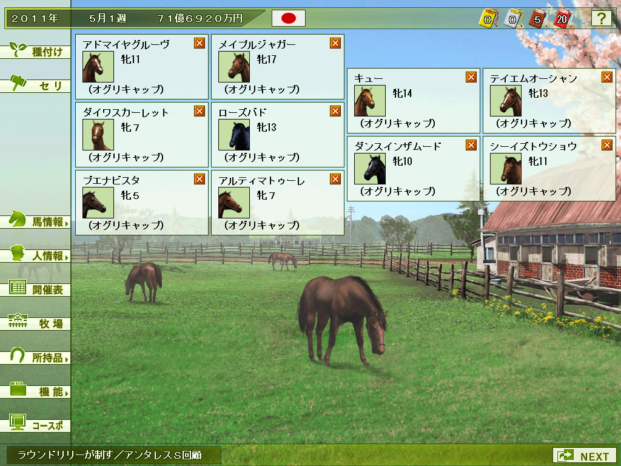This screenshot has width=621, height=466.
Task: Click the name メイプルジャガー
Action: (257, 44)
